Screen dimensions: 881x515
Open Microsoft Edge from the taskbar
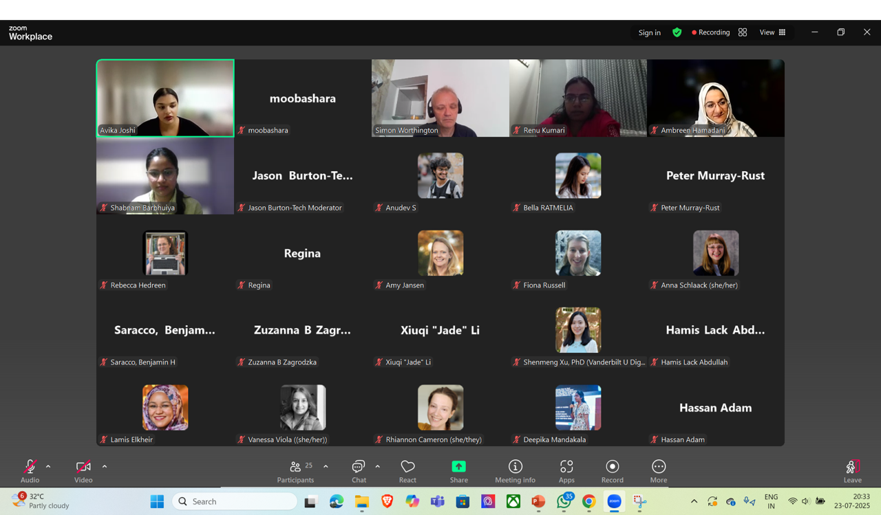pyautogui.click(x=337, y=501)
